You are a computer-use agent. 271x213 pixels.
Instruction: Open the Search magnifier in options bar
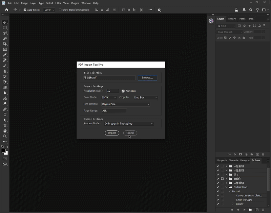click(251, 10)
